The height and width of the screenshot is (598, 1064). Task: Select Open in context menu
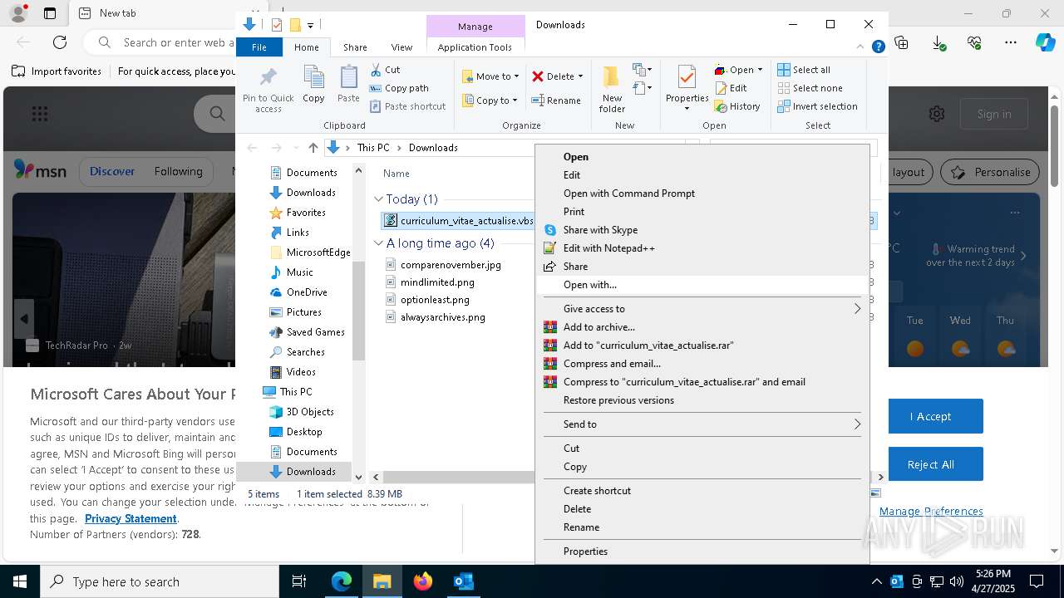click(702, 157)
